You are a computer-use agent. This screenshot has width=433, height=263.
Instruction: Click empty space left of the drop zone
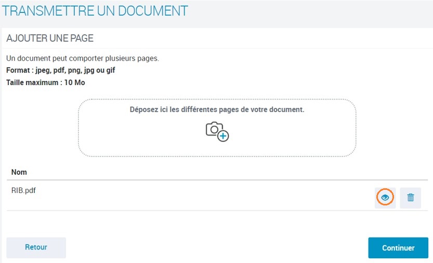39,130
